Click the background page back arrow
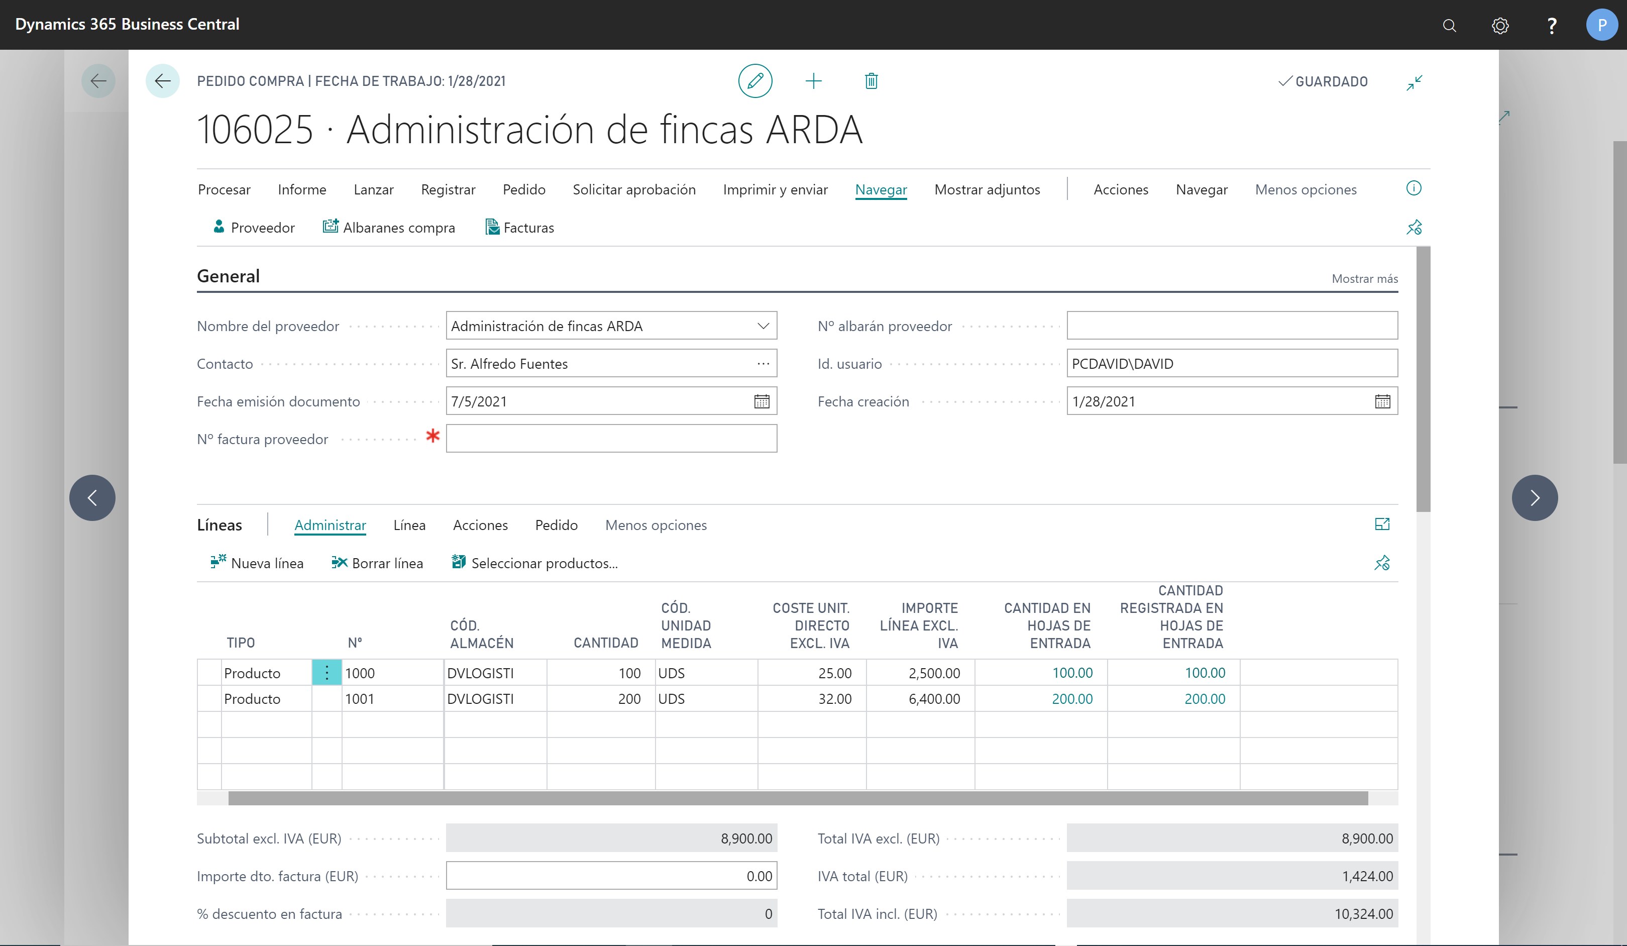Image resolution: width=1627 pixels, height=946 pixels. (x=98, y=81)
